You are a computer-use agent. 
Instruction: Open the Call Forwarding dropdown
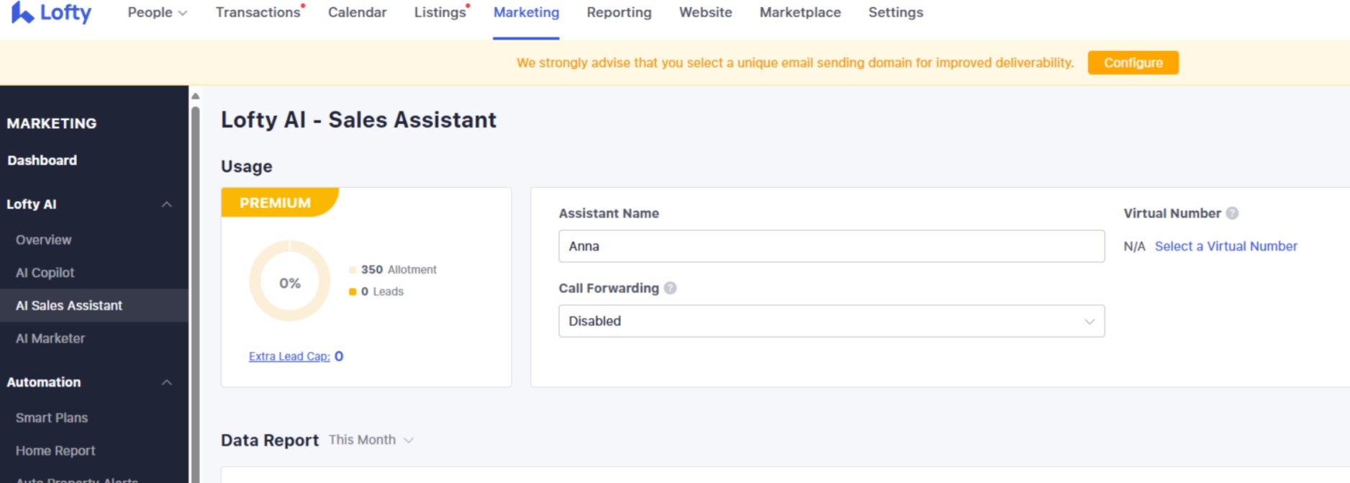[x=831, y=321]
